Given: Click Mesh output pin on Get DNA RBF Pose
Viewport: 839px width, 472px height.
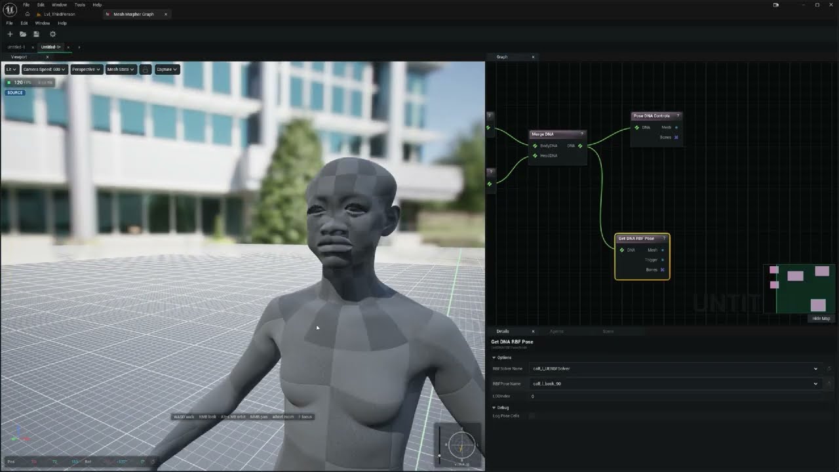Looking at the screenshot, I should (663, 250).
